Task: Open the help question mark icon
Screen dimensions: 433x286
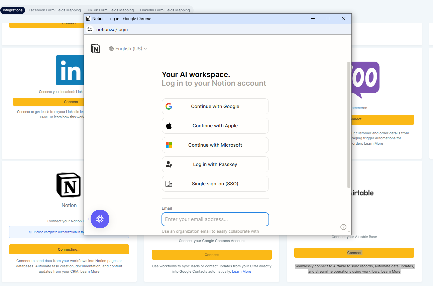Action: (343, 227)
